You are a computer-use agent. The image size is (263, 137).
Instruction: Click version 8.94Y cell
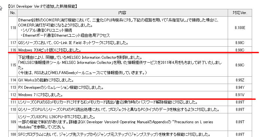pos(240,87)
